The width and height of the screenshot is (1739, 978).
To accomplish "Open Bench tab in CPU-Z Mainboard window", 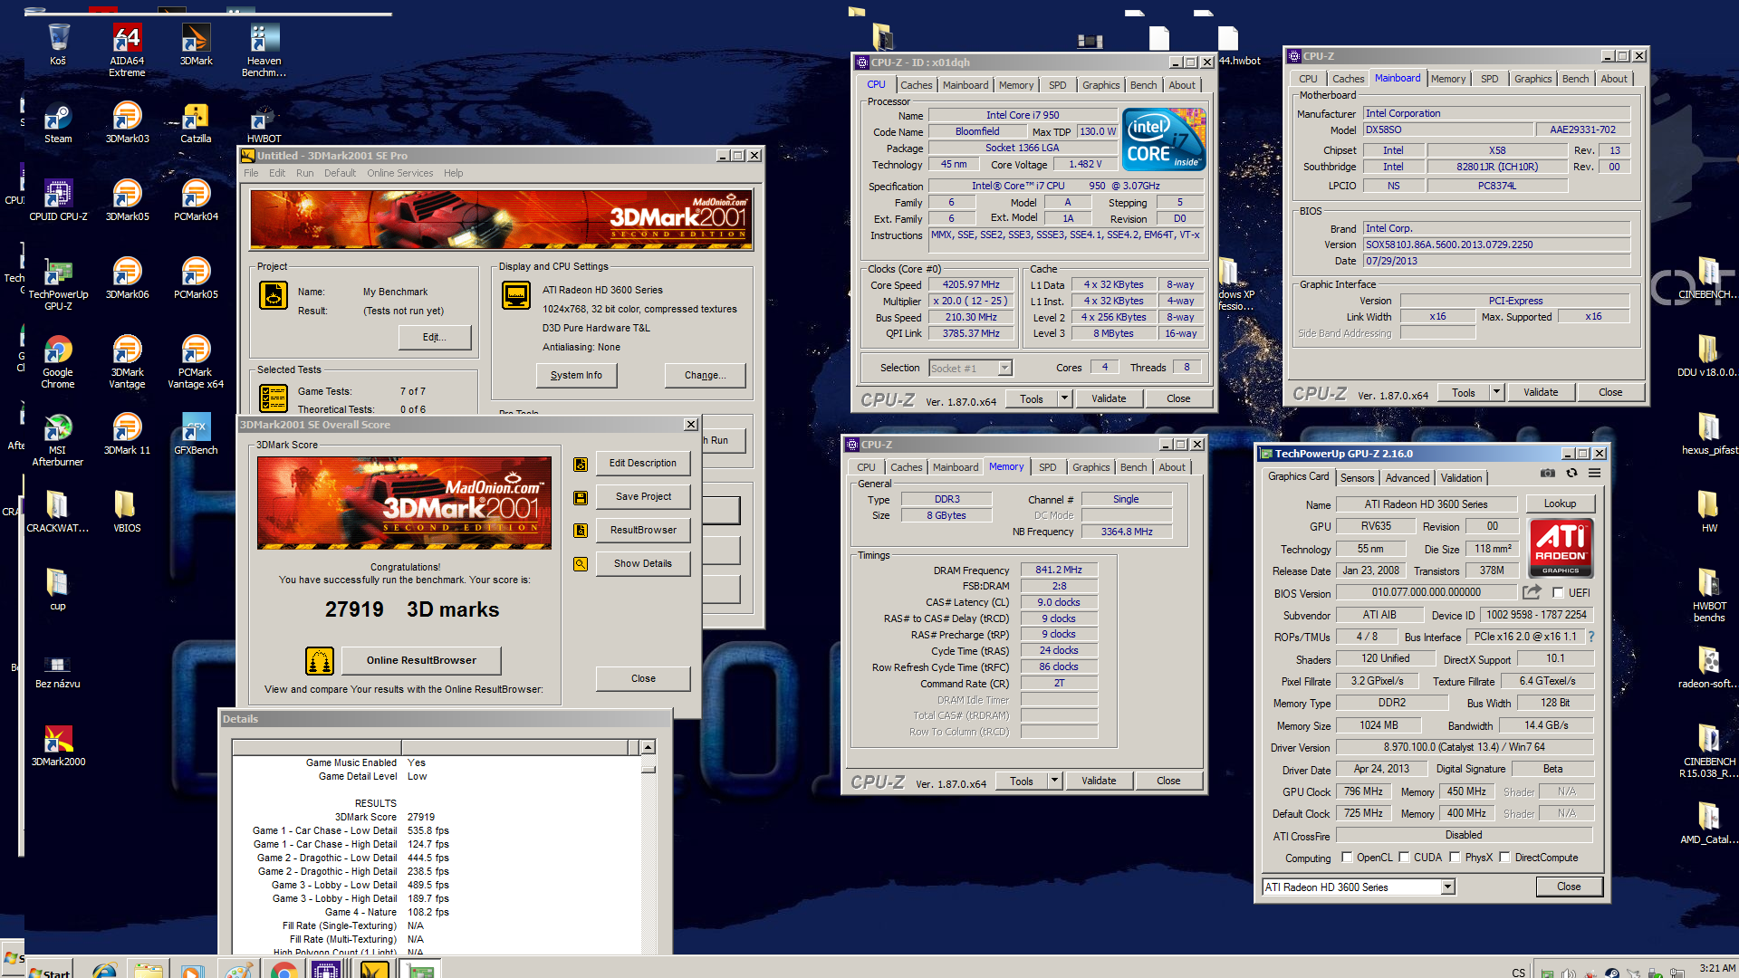I will coord(1575,79).
